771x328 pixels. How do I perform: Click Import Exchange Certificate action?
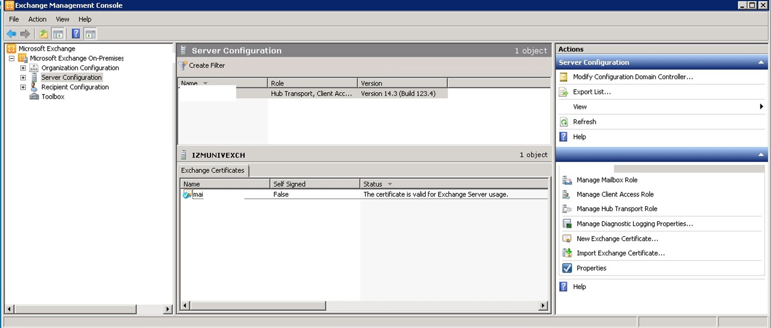(620, 253)
